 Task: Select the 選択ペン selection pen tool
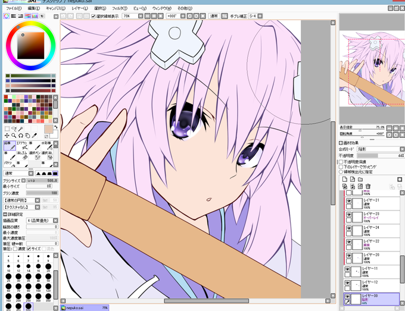(35, 156)
